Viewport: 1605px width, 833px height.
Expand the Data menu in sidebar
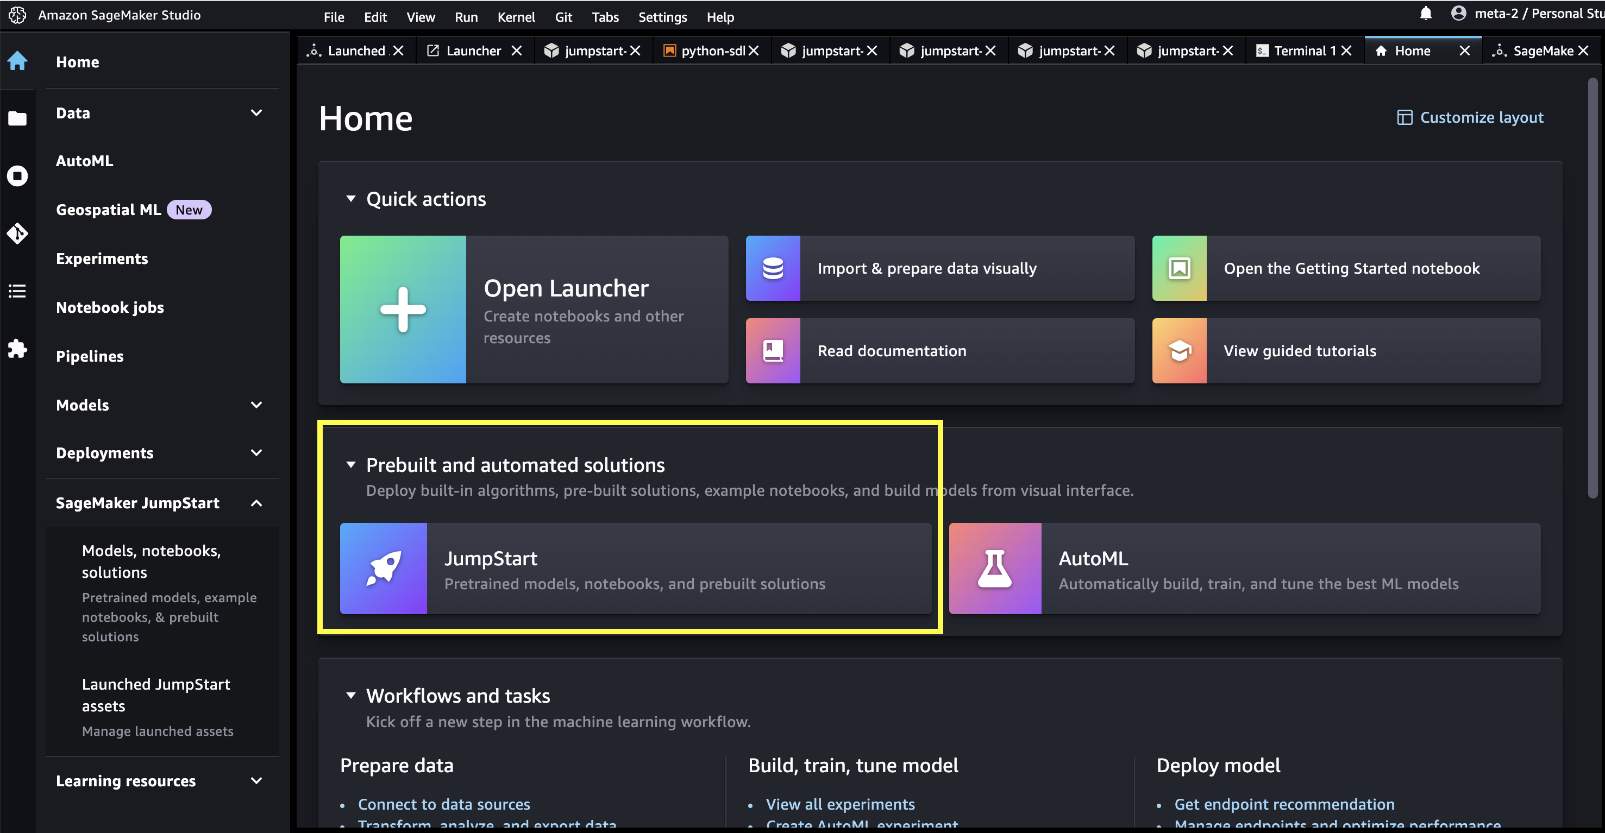[256, 113]
